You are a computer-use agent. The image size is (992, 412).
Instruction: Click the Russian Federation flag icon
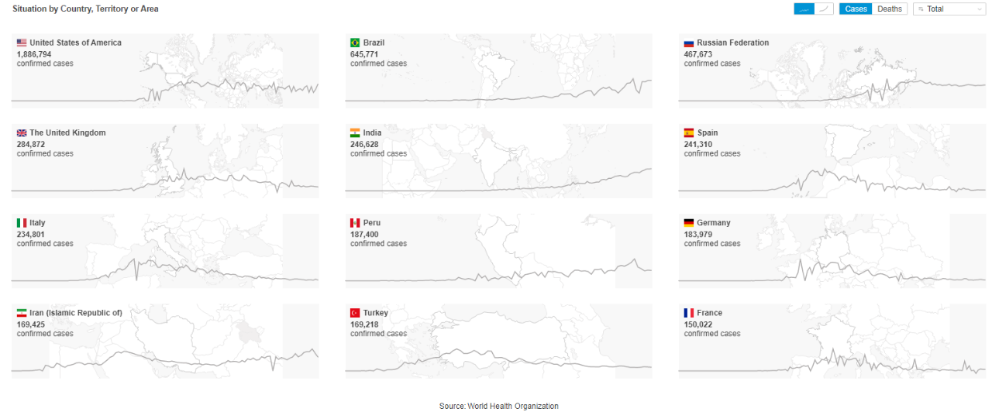(x=689, y=43)
